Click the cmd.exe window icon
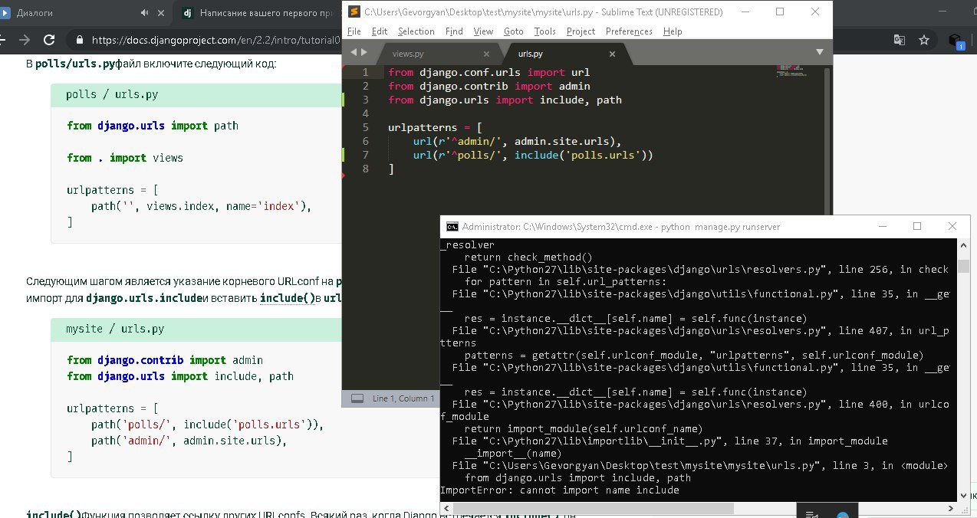 (x=452, y=227)
